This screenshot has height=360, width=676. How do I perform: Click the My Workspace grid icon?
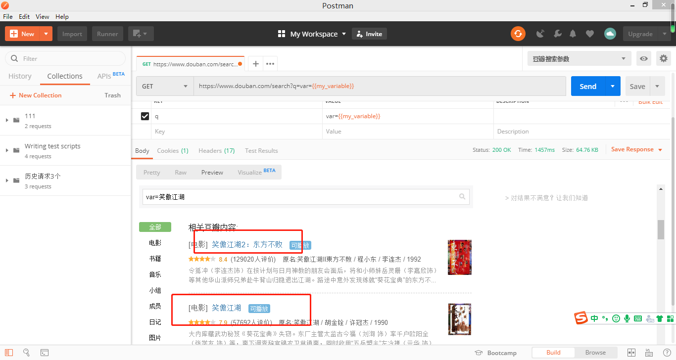click(282, 34)
